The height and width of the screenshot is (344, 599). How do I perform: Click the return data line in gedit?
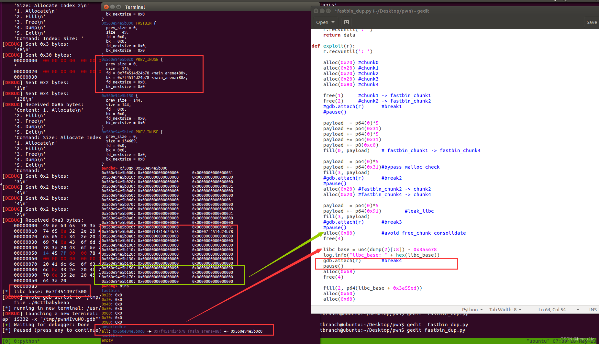(x=339, y=35)
